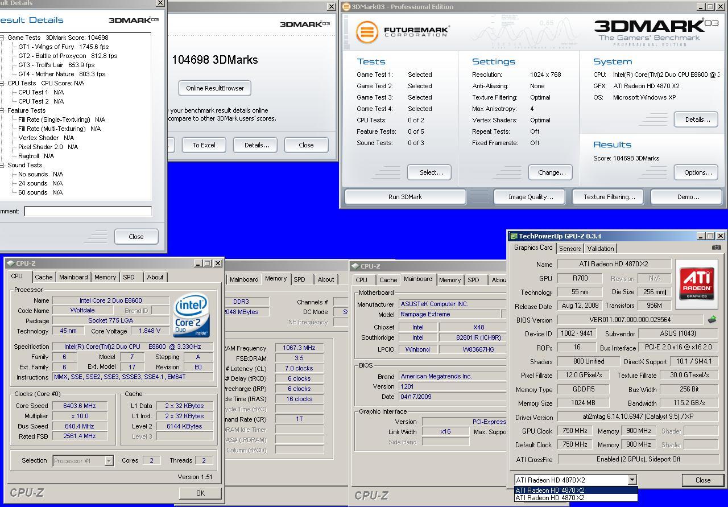The image size is (728, 507).
Task: Click the To Excel button
Action: pos(204,145)
